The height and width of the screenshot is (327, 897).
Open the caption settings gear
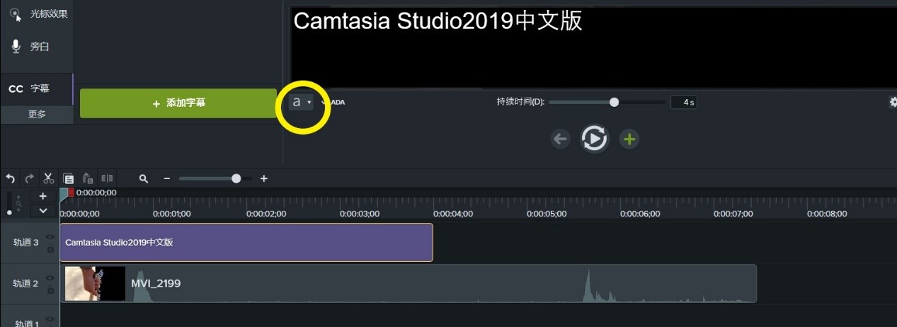893,102
